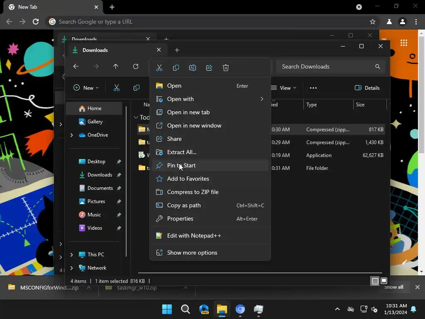This screenshot has width=425, height=319.
Task: Select Pin to Start
Action: coord(210,165)
